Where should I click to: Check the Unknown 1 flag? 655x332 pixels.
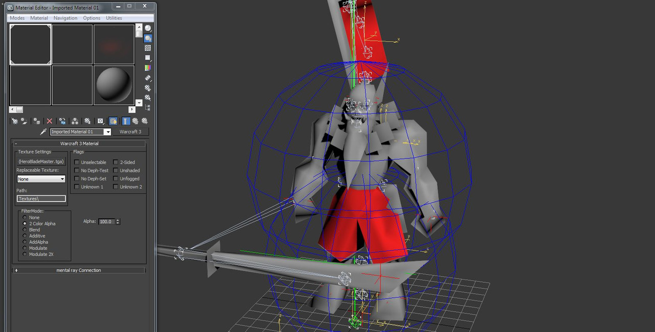[77, 187]
